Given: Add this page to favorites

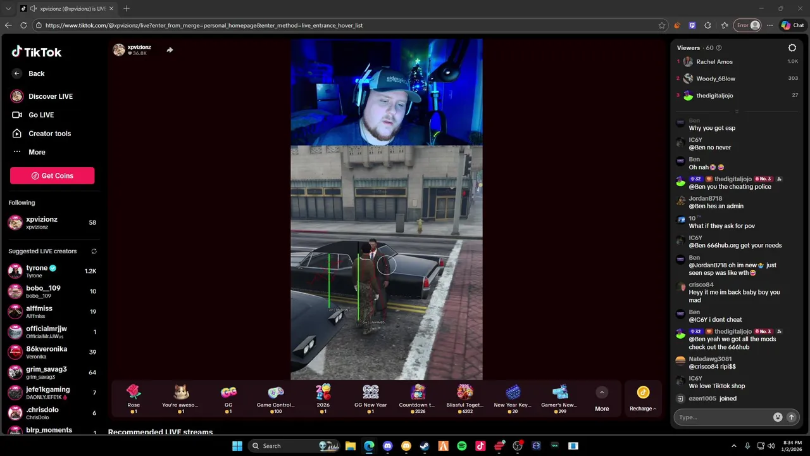Looking at the screenshot, I should click(x=662, y=25).
